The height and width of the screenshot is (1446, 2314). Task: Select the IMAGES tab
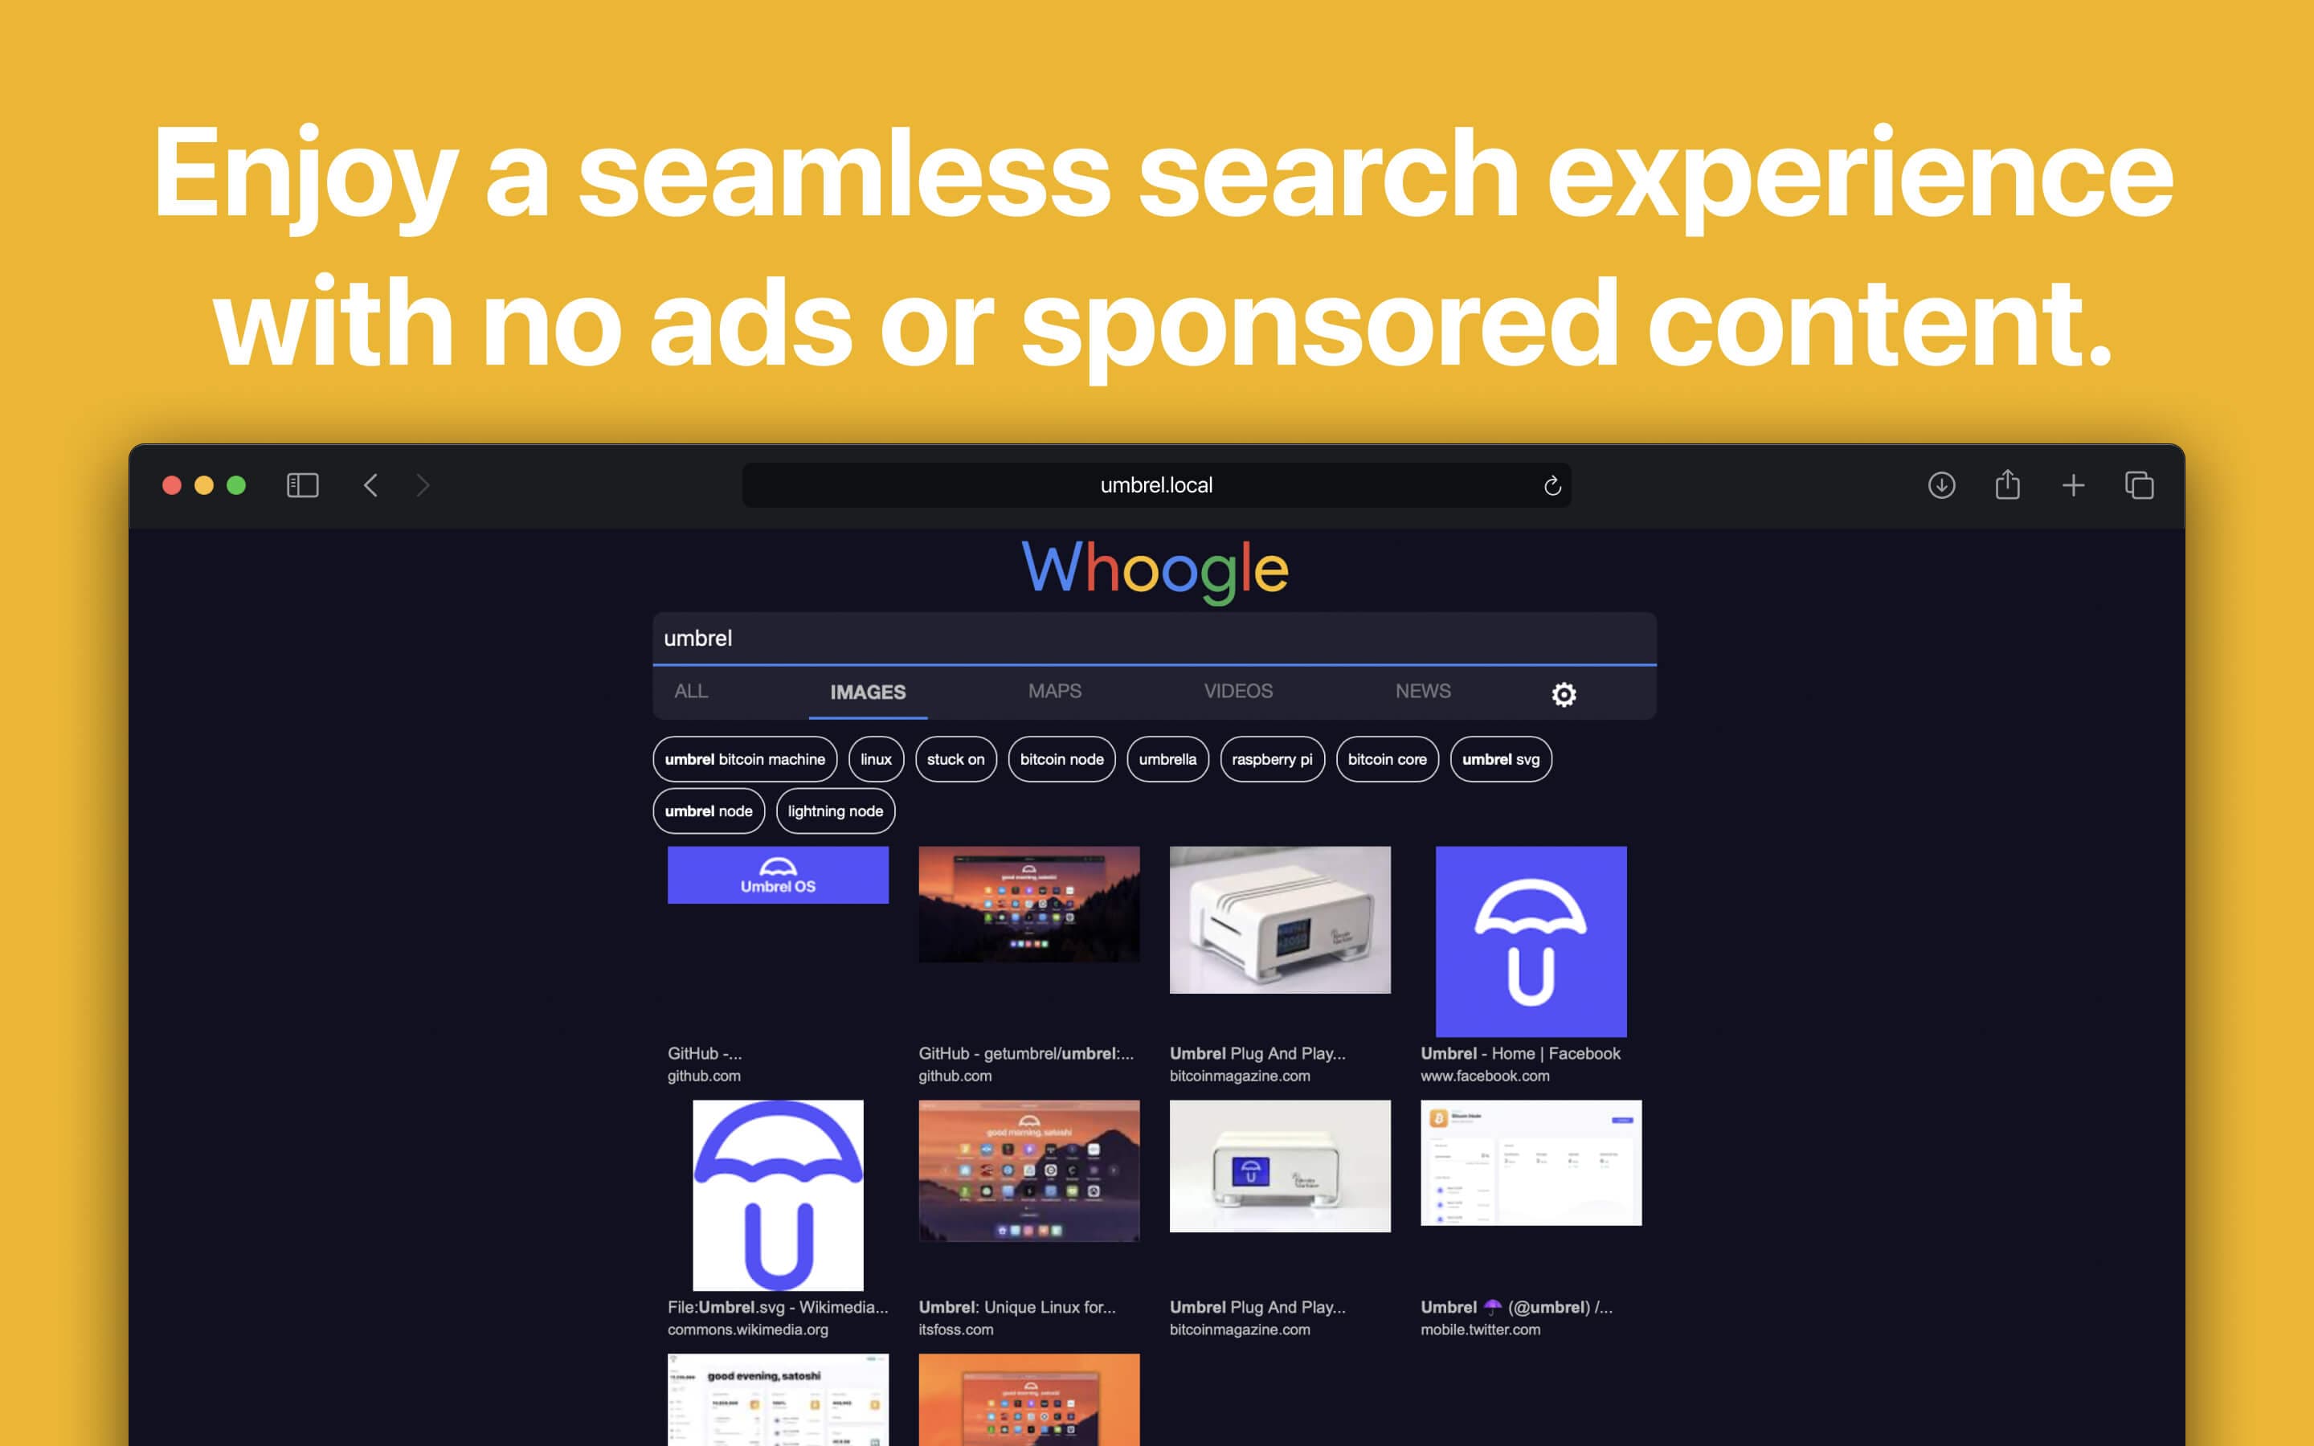(x=868, y=693)
